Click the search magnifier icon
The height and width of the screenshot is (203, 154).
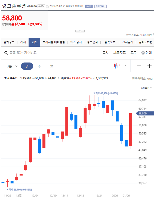click(6, 53)
